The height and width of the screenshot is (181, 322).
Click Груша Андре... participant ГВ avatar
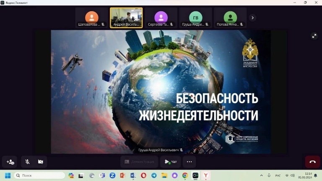click(x=195, y=17)
